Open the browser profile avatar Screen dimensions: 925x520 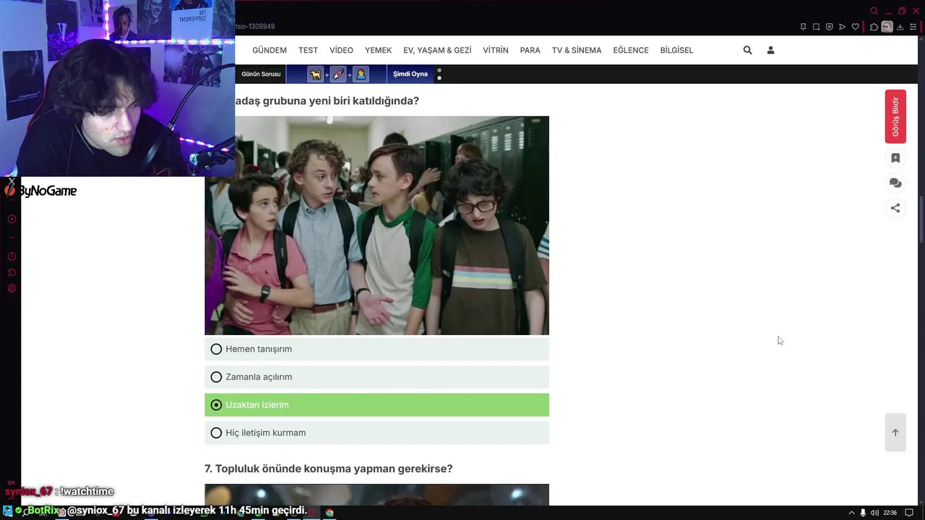[x=887, y=27]
